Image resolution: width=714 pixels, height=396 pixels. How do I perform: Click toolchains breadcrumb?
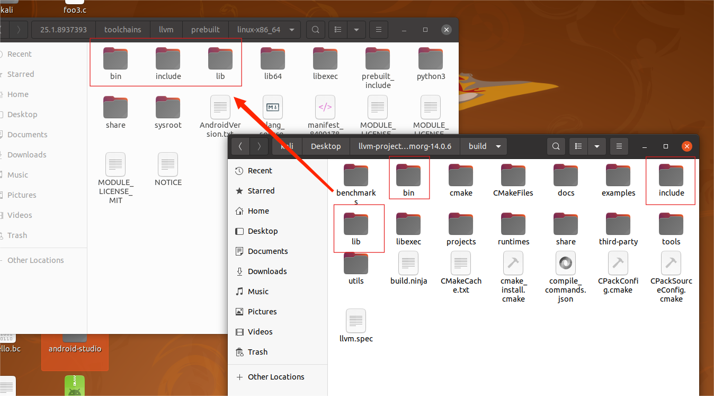point(123,30)
